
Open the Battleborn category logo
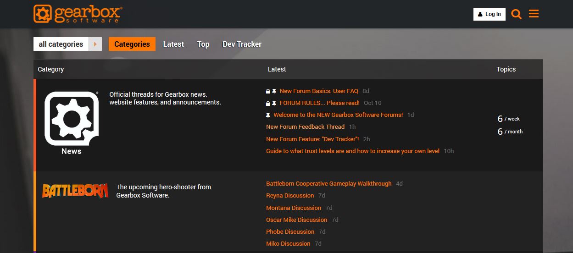pos(75,191)
